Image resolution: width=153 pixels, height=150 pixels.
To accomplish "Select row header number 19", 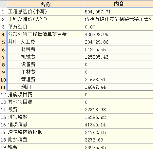I will [3, 147].
